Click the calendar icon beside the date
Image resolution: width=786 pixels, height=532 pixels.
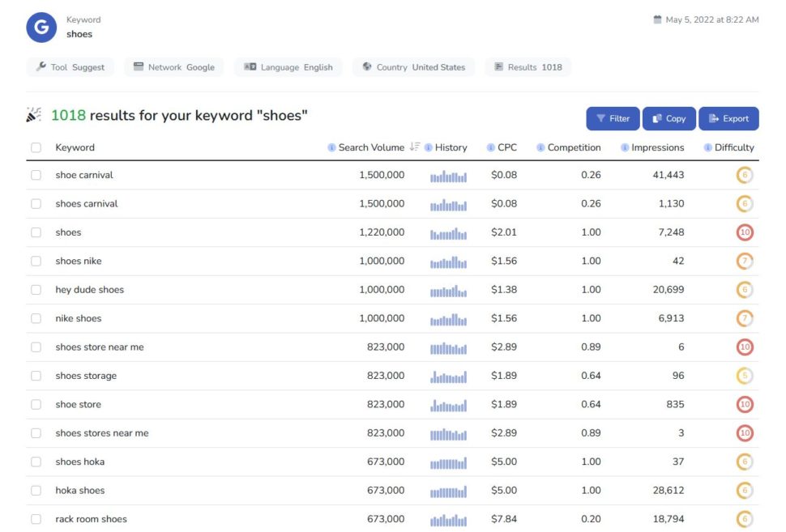[657, 19]
